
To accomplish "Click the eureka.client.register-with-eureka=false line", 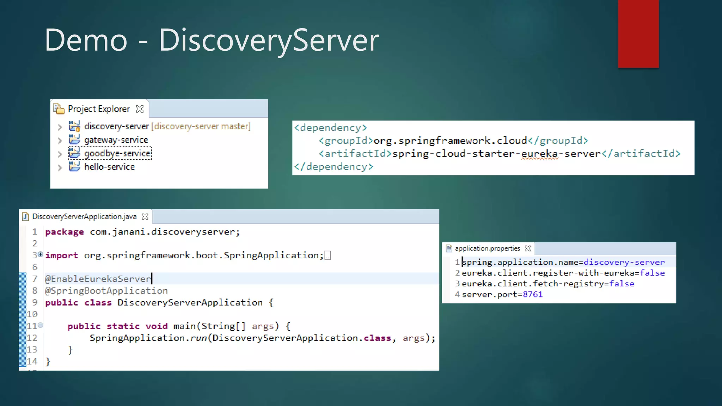I will coord(563,273).
